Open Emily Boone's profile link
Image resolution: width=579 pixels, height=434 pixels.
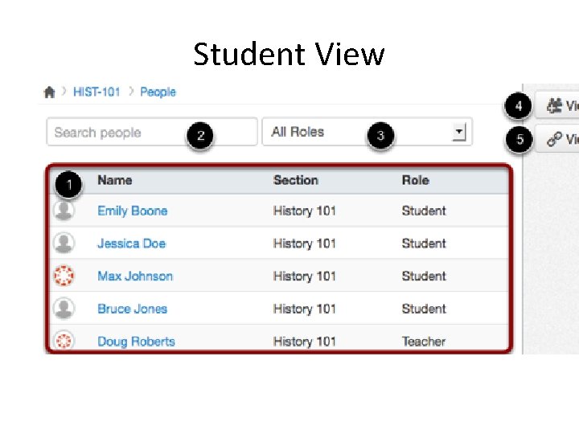pos(133,211)
